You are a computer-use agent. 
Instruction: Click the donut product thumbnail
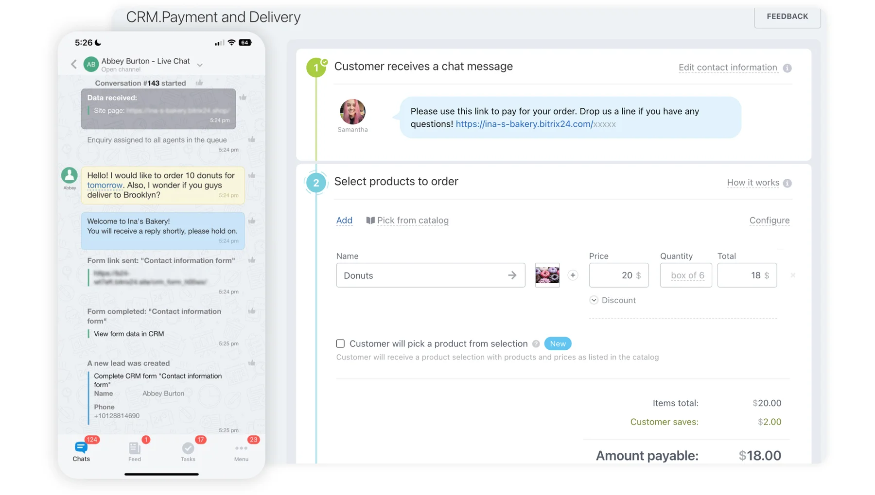point(547,275)
